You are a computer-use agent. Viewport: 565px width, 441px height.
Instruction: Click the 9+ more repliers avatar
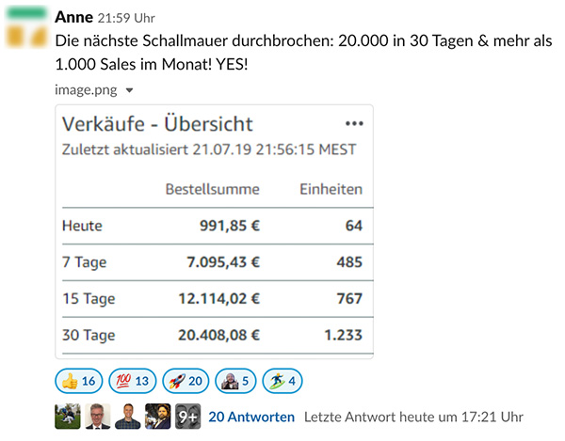click(x=188, y=417)
